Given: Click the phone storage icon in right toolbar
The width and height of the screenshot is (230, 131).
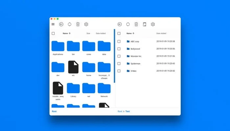Looking at the screenshot, I should (x=145, y=24).
